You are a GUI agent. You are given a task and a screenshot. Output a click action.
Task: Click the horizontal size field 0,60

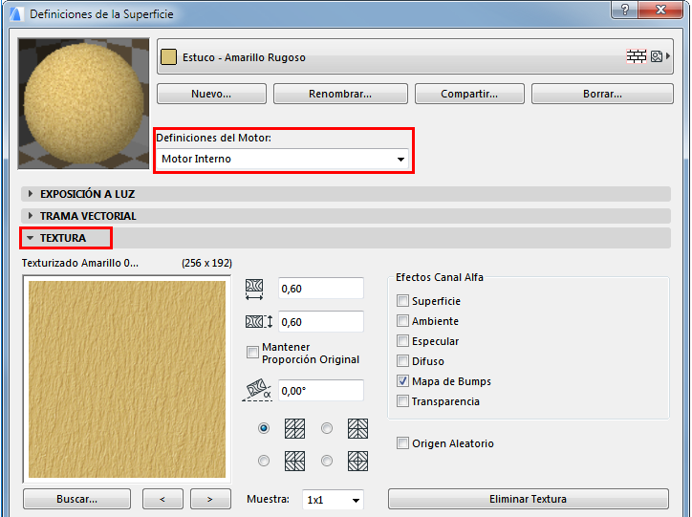point(321,289)
